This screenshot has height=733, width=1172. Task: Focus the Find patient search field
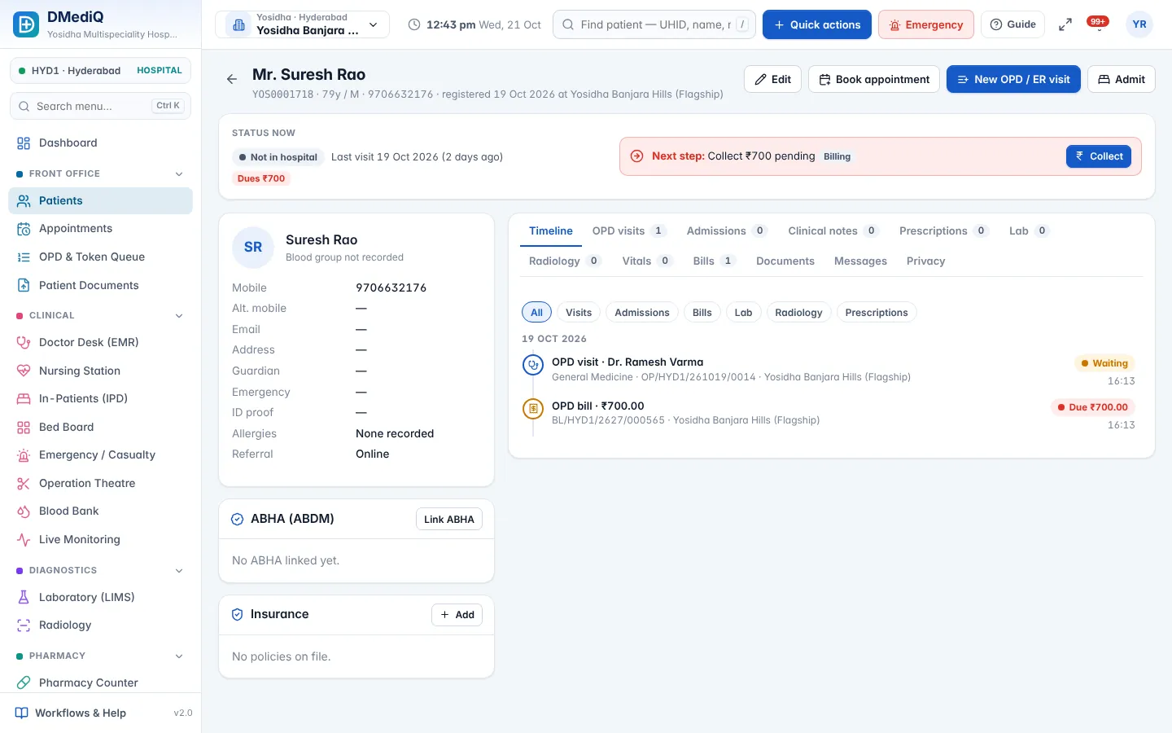[x=654, y=24]
